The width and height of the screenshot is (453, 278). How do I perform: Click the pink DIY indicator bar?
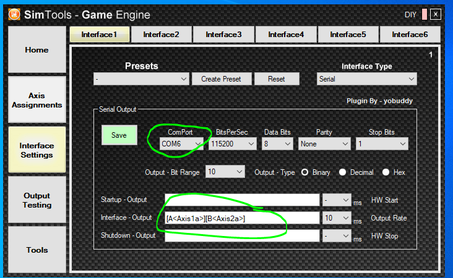point(425,14)
